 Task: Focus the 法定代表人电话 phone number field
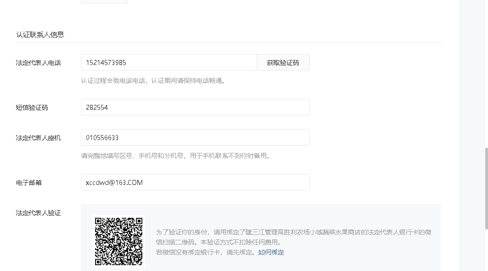click(x=169, y=62)
